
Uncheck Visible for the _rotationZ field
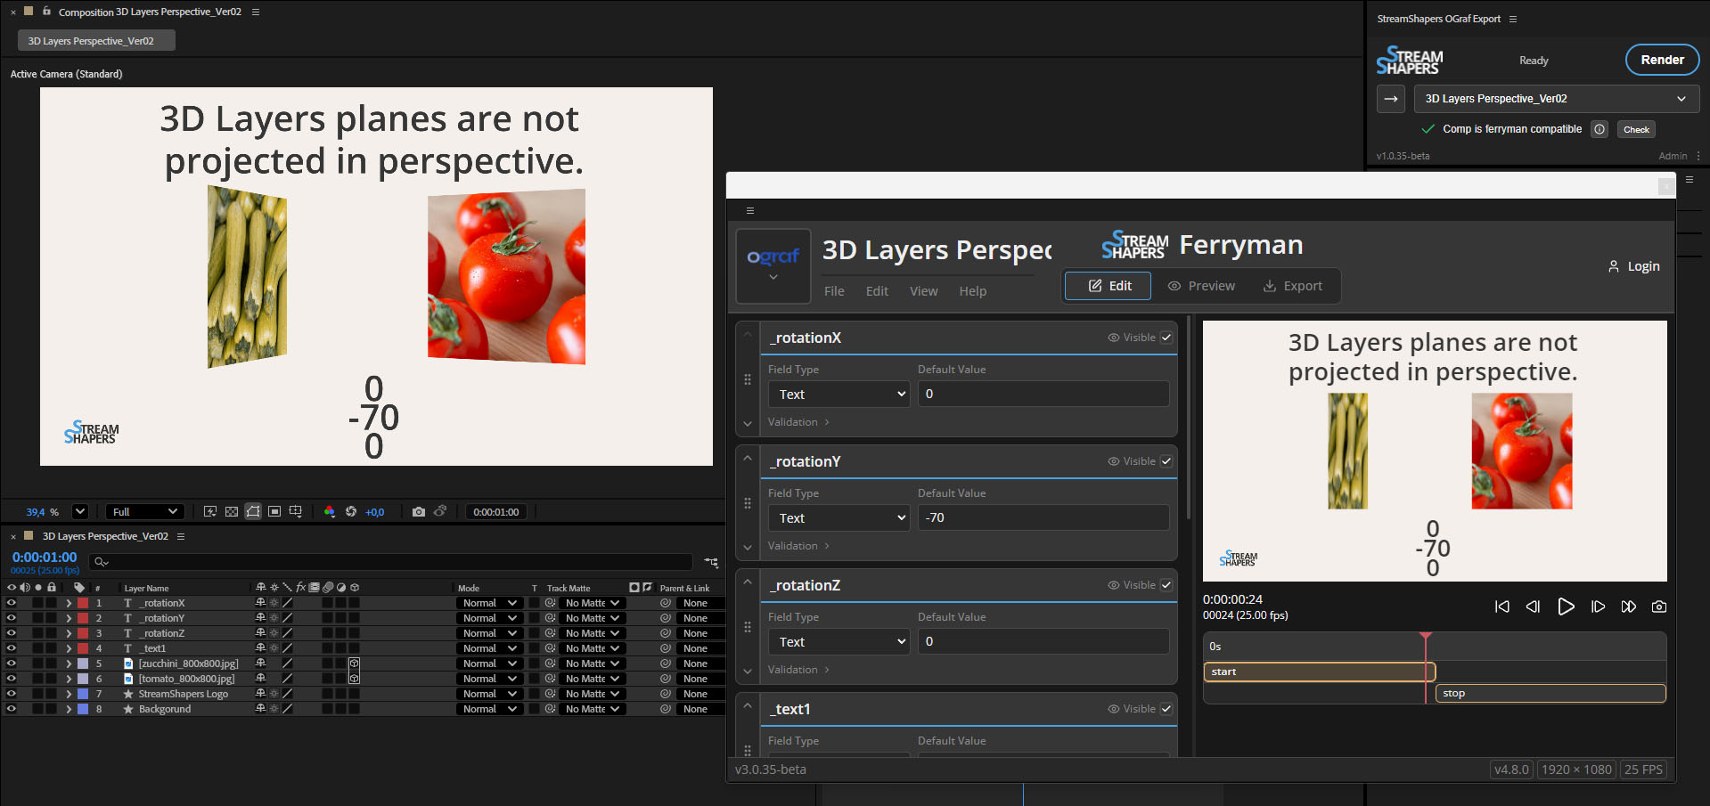coord(1166,585)
